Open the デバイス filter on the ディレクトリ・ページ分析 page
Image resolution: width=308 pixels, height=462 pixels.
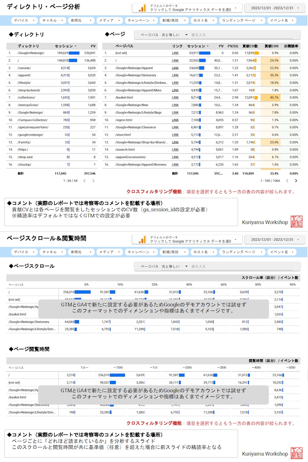tap(24, 20)
